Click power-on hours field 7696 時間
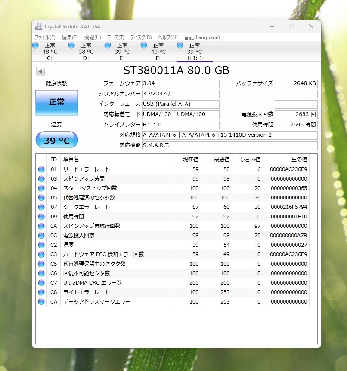This screenshot has height=371, width=347. point(296,125)
